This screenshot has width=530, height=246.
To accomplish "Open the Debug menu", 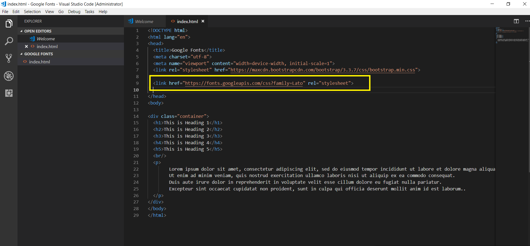I will point(74,11).
